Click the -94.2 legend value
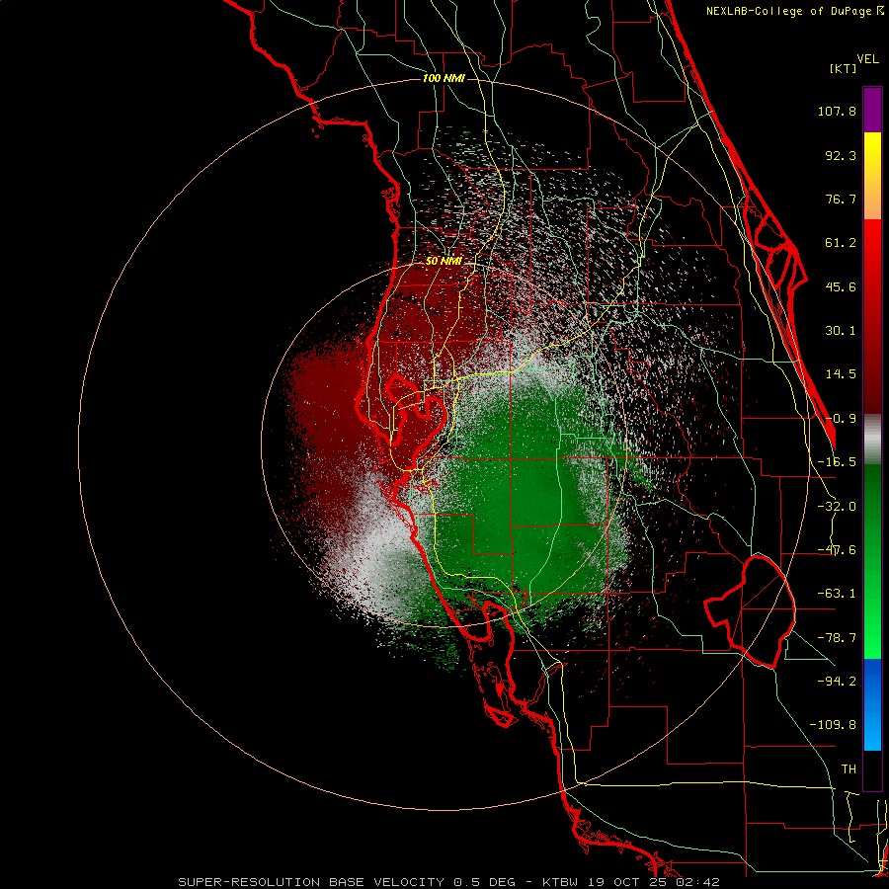Image resolution: width=889 pixels, height=889 pixels. click(837, 682)
